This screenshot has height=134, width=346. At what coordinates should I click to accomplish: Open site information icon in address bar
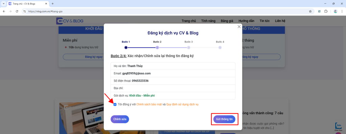(x=25, y=11)
